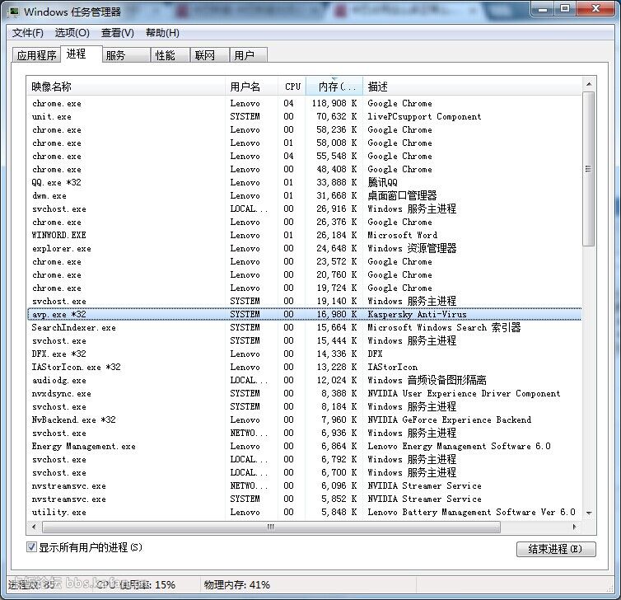Select nvstreamsvc.exe run by NETWO... user
This screenshot has height=600, width=621.
tap(304, 485)
